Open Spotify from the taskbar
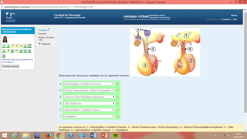The width and height of the screenshot is (247, 139). pos(115,135)
